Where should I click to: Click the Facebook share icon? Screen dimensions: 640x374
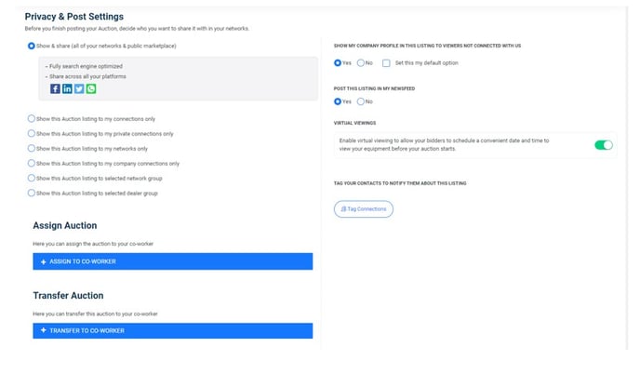(56, 88)
